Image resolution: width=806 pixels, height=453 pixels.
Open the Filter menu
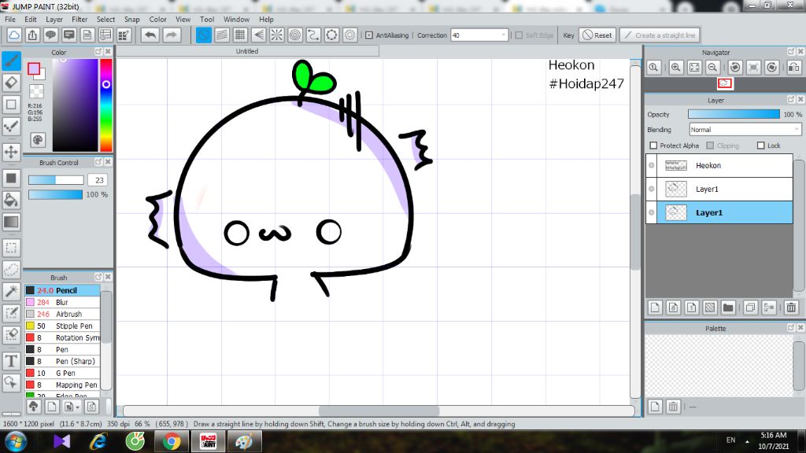click(x=79, y=19)
